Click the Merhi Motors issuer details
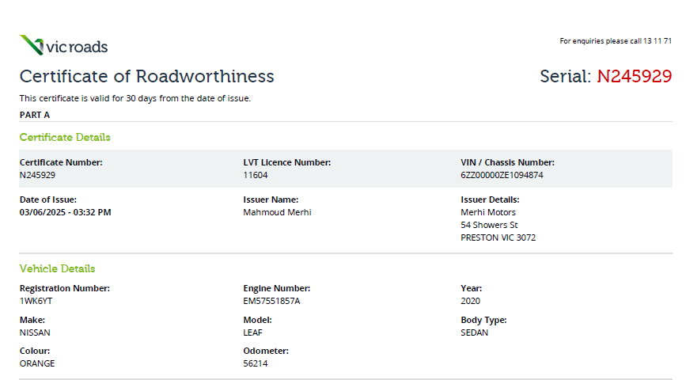Image resolution: width=686 pixels, height=380 pixels. [x=487, y=212]
